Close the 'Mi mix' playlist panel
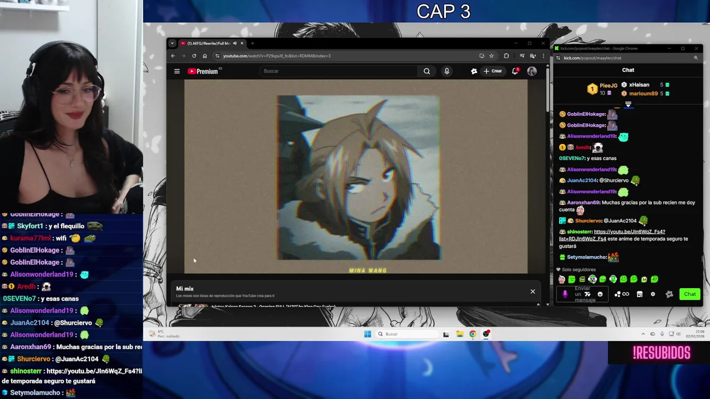The height and width of the screenshot is (399, 710). click(532, 291)
